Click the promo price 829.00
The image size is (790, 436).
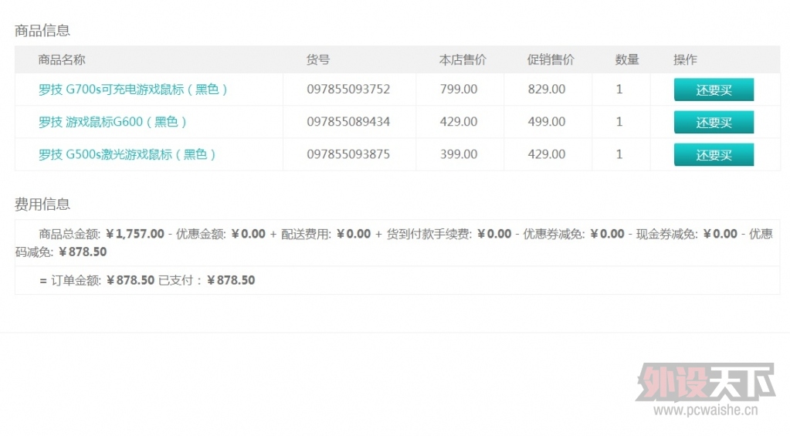[x=547, y=89]
